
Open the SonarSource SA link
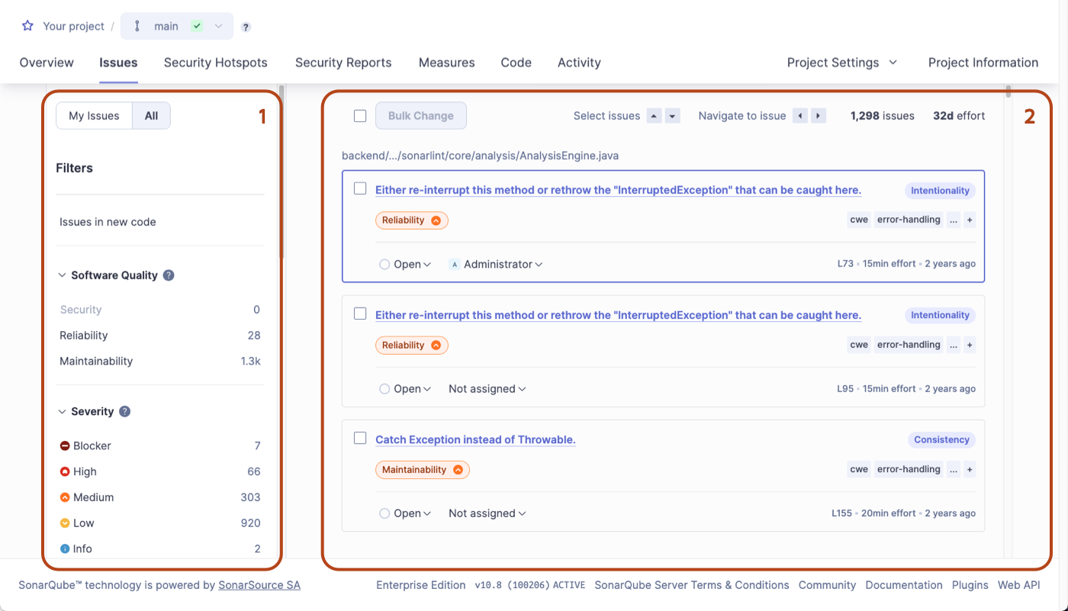pos(259,585)
